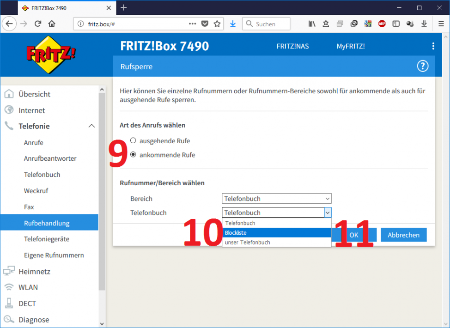Screen dimensions: 450x328
Task: Click the FRITZ! logo
Action: [x=51, y=55]
